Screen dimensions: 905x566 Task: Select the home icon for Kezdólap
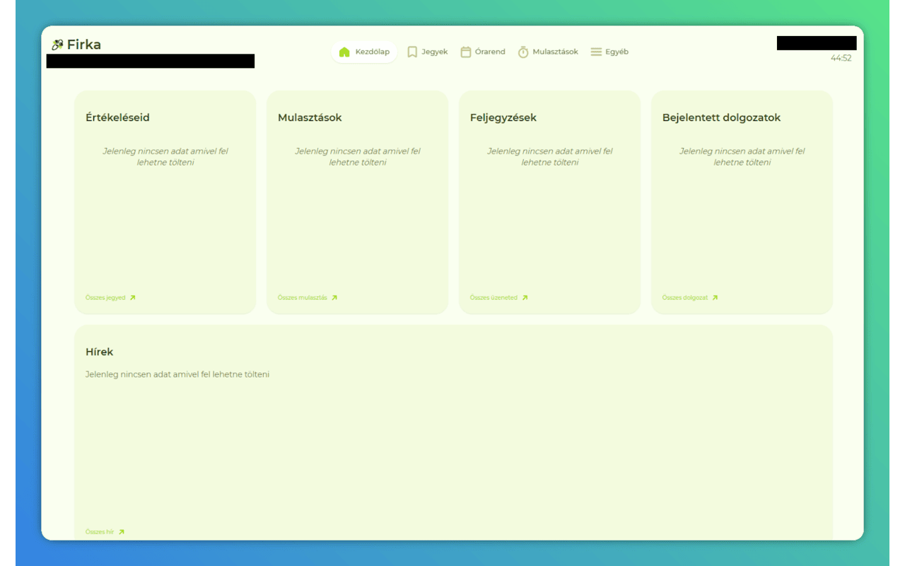tap(344, 52)
